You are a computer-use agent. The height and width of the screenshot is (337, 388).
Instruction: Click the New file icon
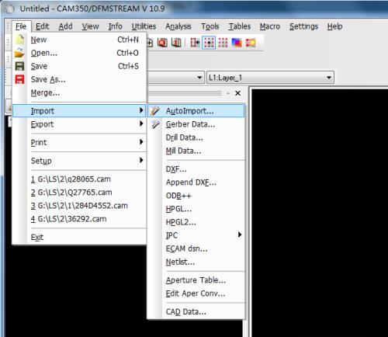coord(19,40)
